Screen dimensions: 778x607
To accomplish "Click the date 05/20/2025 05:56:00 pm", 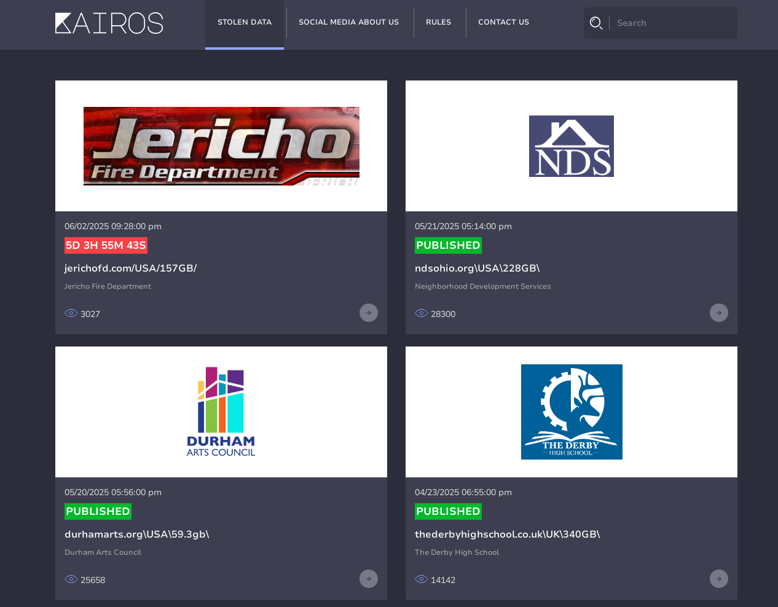I will coord(113,493).
